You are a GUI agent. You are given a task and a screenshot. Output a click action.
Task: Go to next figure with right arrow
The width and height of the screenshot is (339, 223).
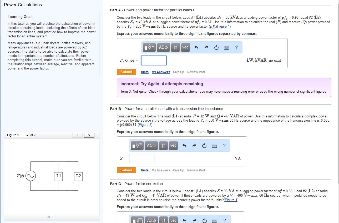(x=89, y=135)
